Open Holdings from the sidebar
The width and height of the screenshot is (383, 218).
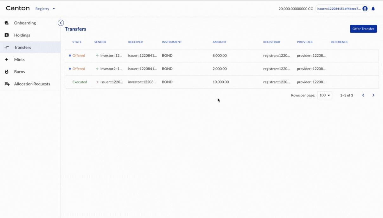pyautogui.click(x=22, y=35)
